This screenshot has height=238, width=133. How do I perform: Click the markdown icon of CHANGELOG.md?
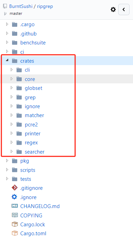click(14, 206)
